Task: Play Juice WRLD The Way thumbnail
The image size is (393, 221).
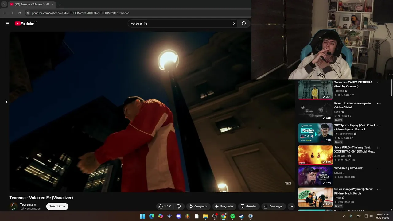Action: click(315, 155)
